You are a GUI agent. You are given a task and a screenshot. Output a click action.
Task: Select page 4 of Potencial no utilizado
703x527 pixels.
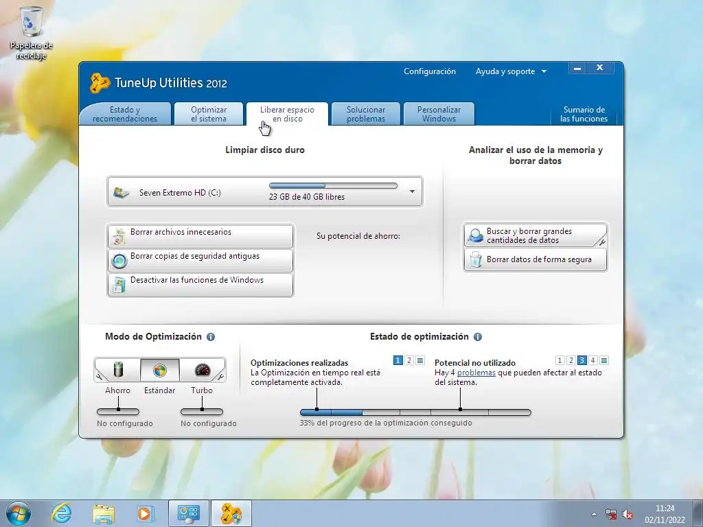[592, 360]
